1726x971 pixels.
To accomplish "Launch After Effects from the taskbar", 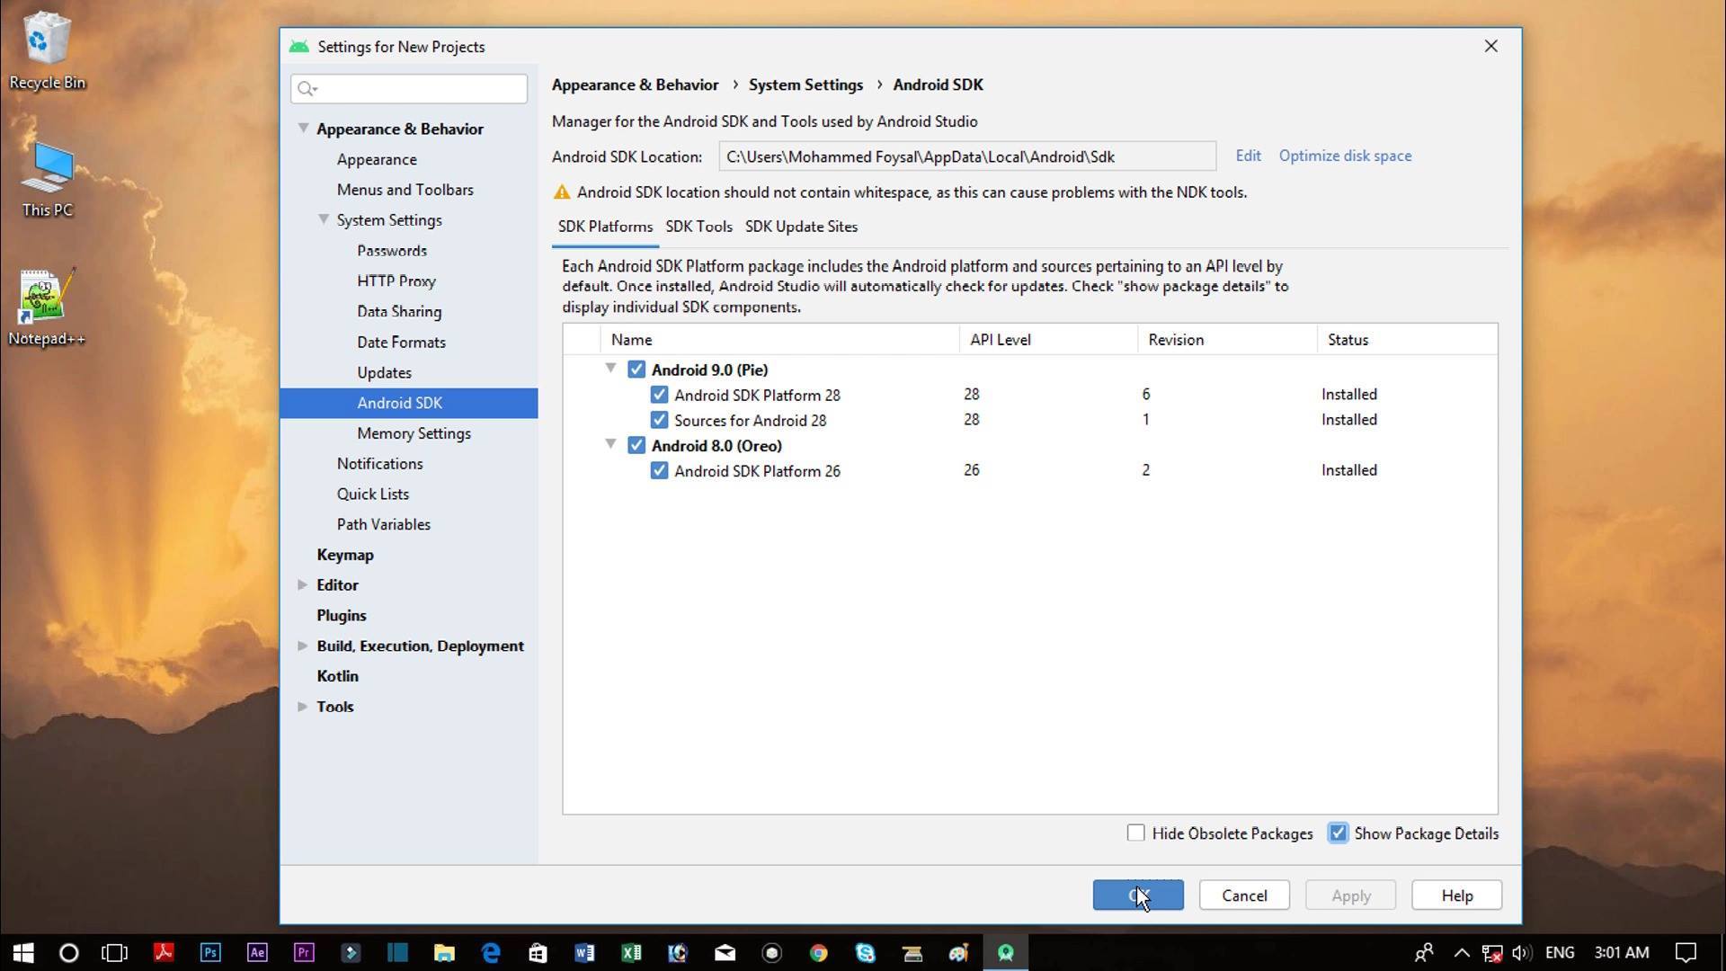I will [x=257, y=952].
